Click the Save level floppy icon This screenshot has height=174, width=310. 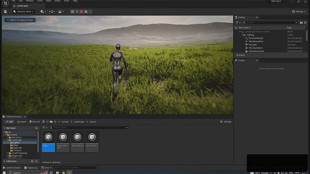(5, 12)
